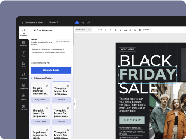Switch to the AI Generator tab
186x139 pixels.
(24, 32)
